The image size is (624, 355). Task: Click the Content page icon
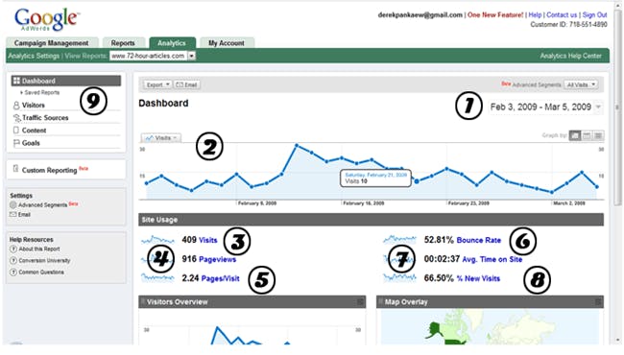[x=16, y=130]
